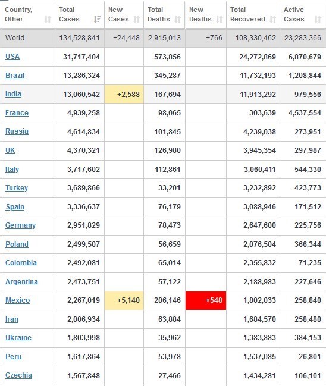The width and height of the screenshot is (326, 386).
Task: Open the Colombia link
Action: [21, 263]
